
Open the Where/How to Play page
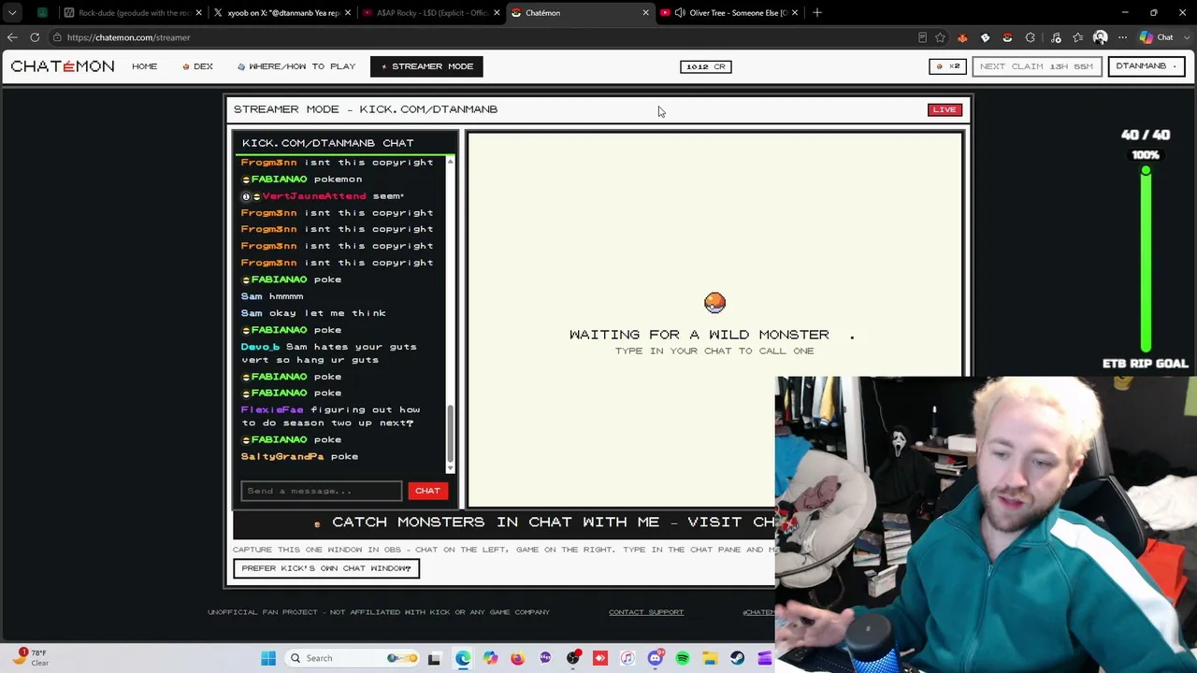296,66
